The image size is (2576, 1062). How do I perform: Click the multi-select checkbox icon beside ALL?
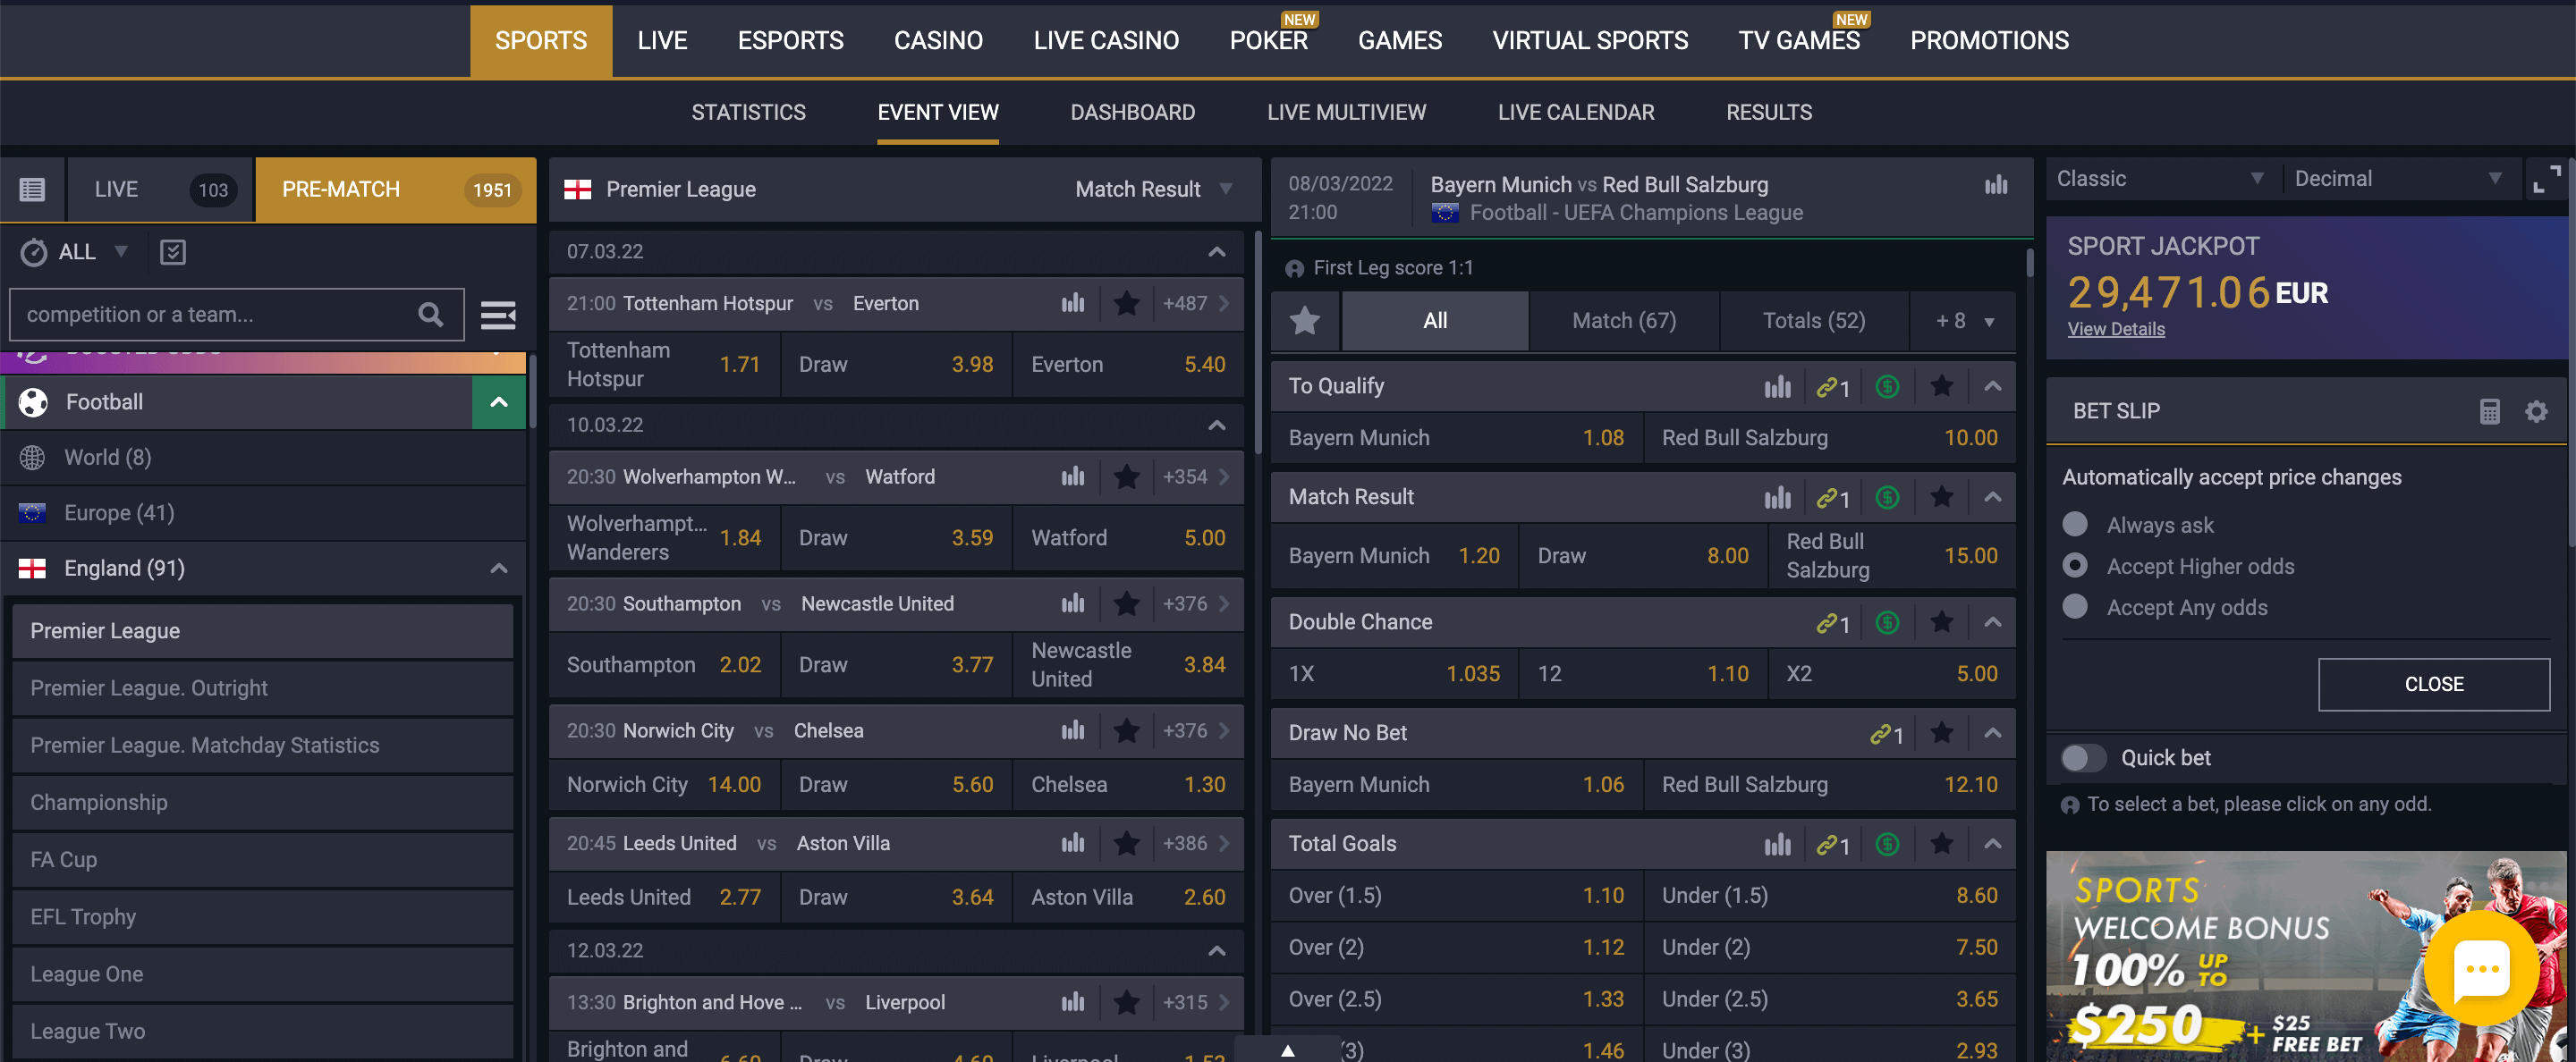pyautogui.click(x=172, y=252)
